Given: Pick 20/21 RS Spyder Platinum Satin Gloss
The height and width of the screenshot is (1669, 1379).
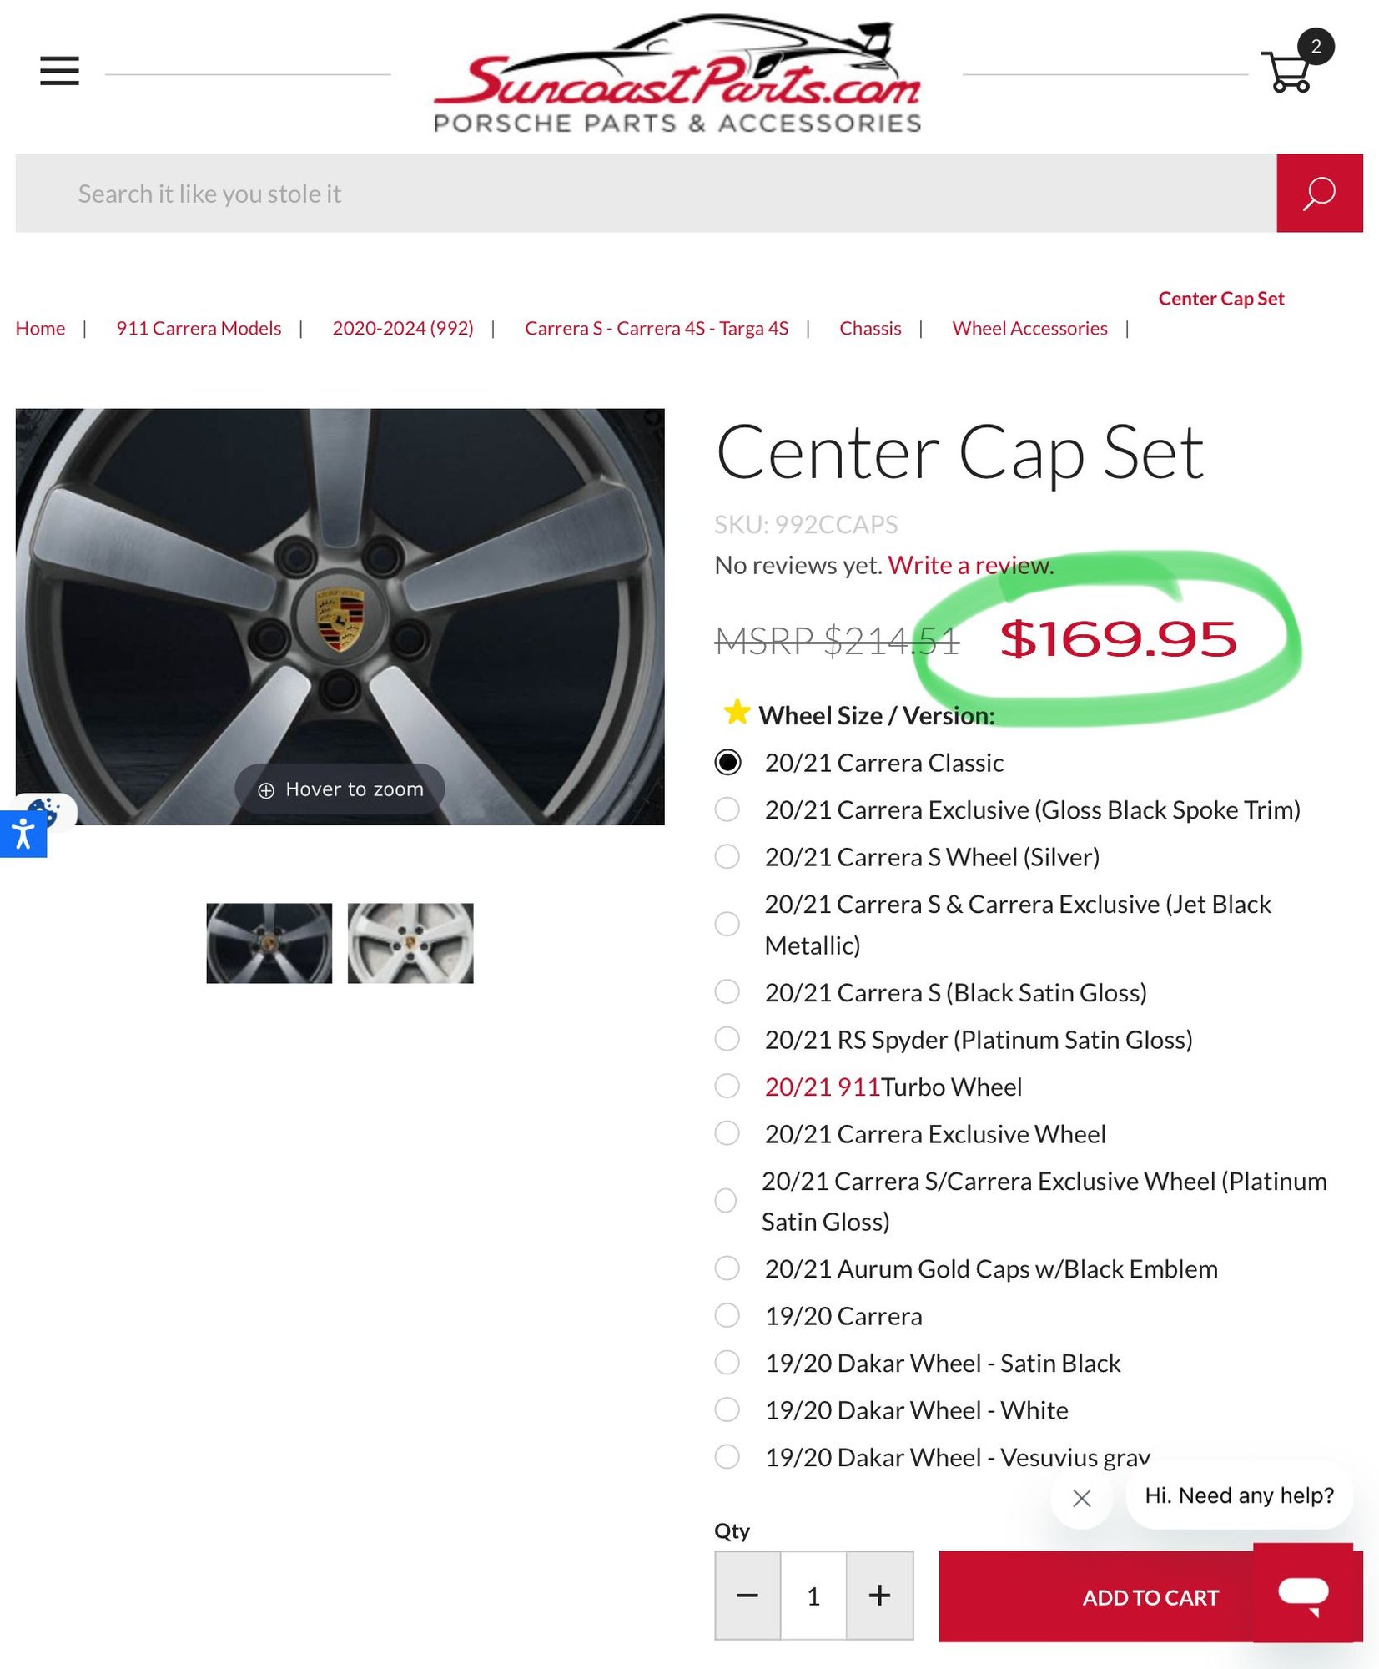Looking at the screenshot, I should tap(727, 1039).
